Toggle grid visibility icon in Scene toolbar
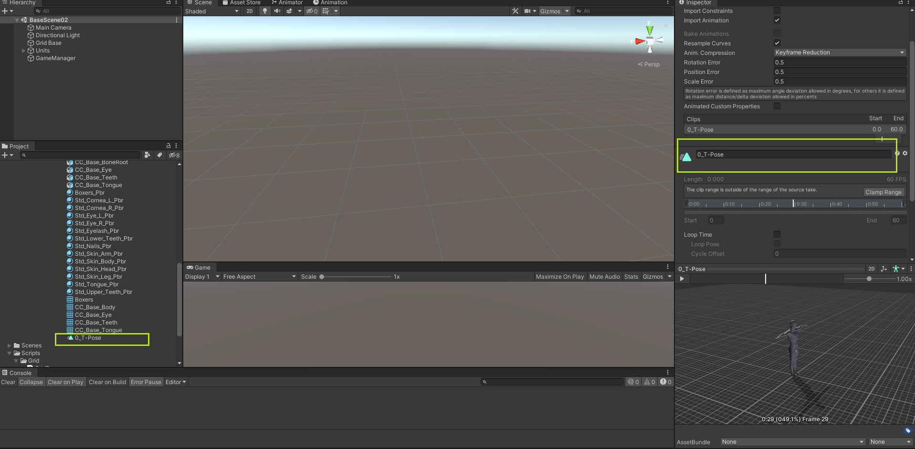 (326, 11)
